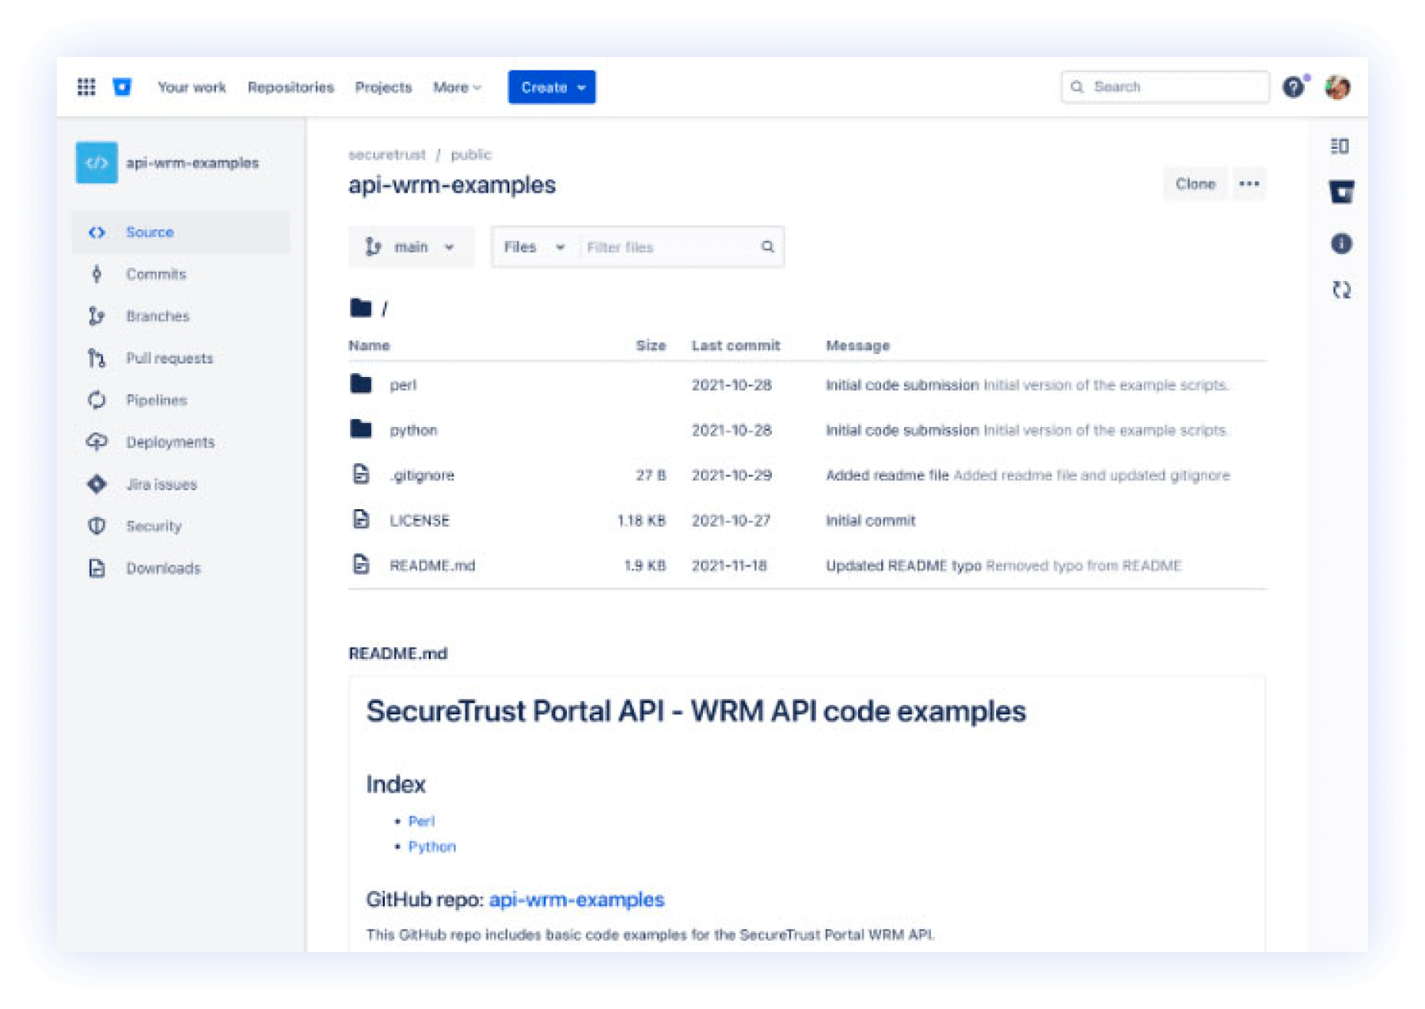The height and width of the screenshot is (1009, 1425).
Task: Click the Security shield icon
Action: click(x=97, y=526)
